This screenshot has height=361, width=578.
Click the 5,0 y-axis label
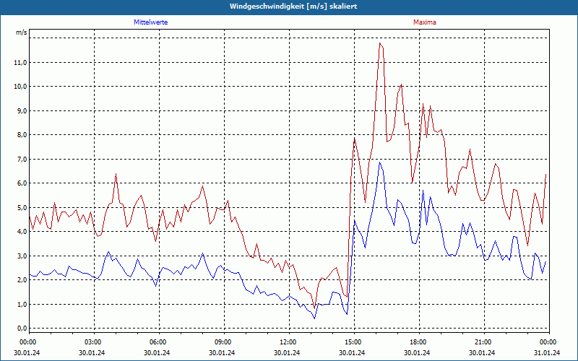pos(22,207)
